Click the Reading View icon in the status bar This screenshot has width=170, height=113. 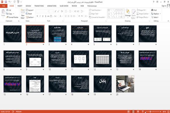click(138, 112)
